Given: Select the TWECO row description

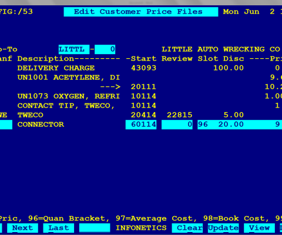Looking at the screenshot, I should click(x=31, y=115).
